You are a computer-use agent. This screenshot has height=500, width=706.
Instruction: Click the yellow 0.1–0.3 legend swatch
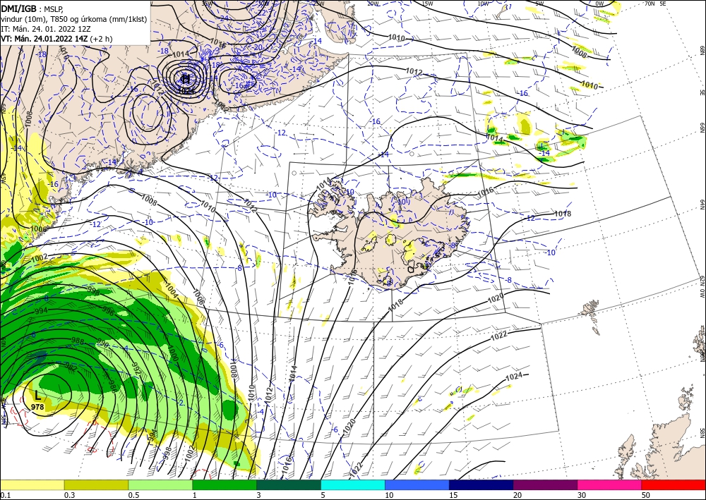[x=32, y=484]
